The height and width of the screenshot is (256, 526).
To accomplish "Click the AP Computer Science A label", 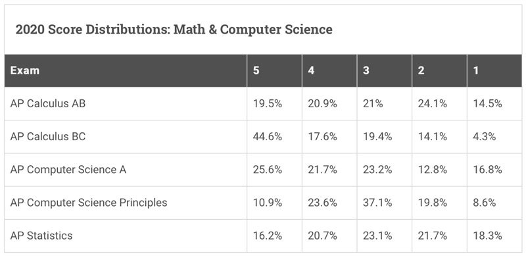I will [x=68, y=170].
